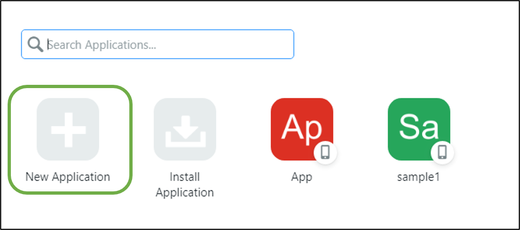Click the green-outlined New Application tile

[x=70, y=139]
